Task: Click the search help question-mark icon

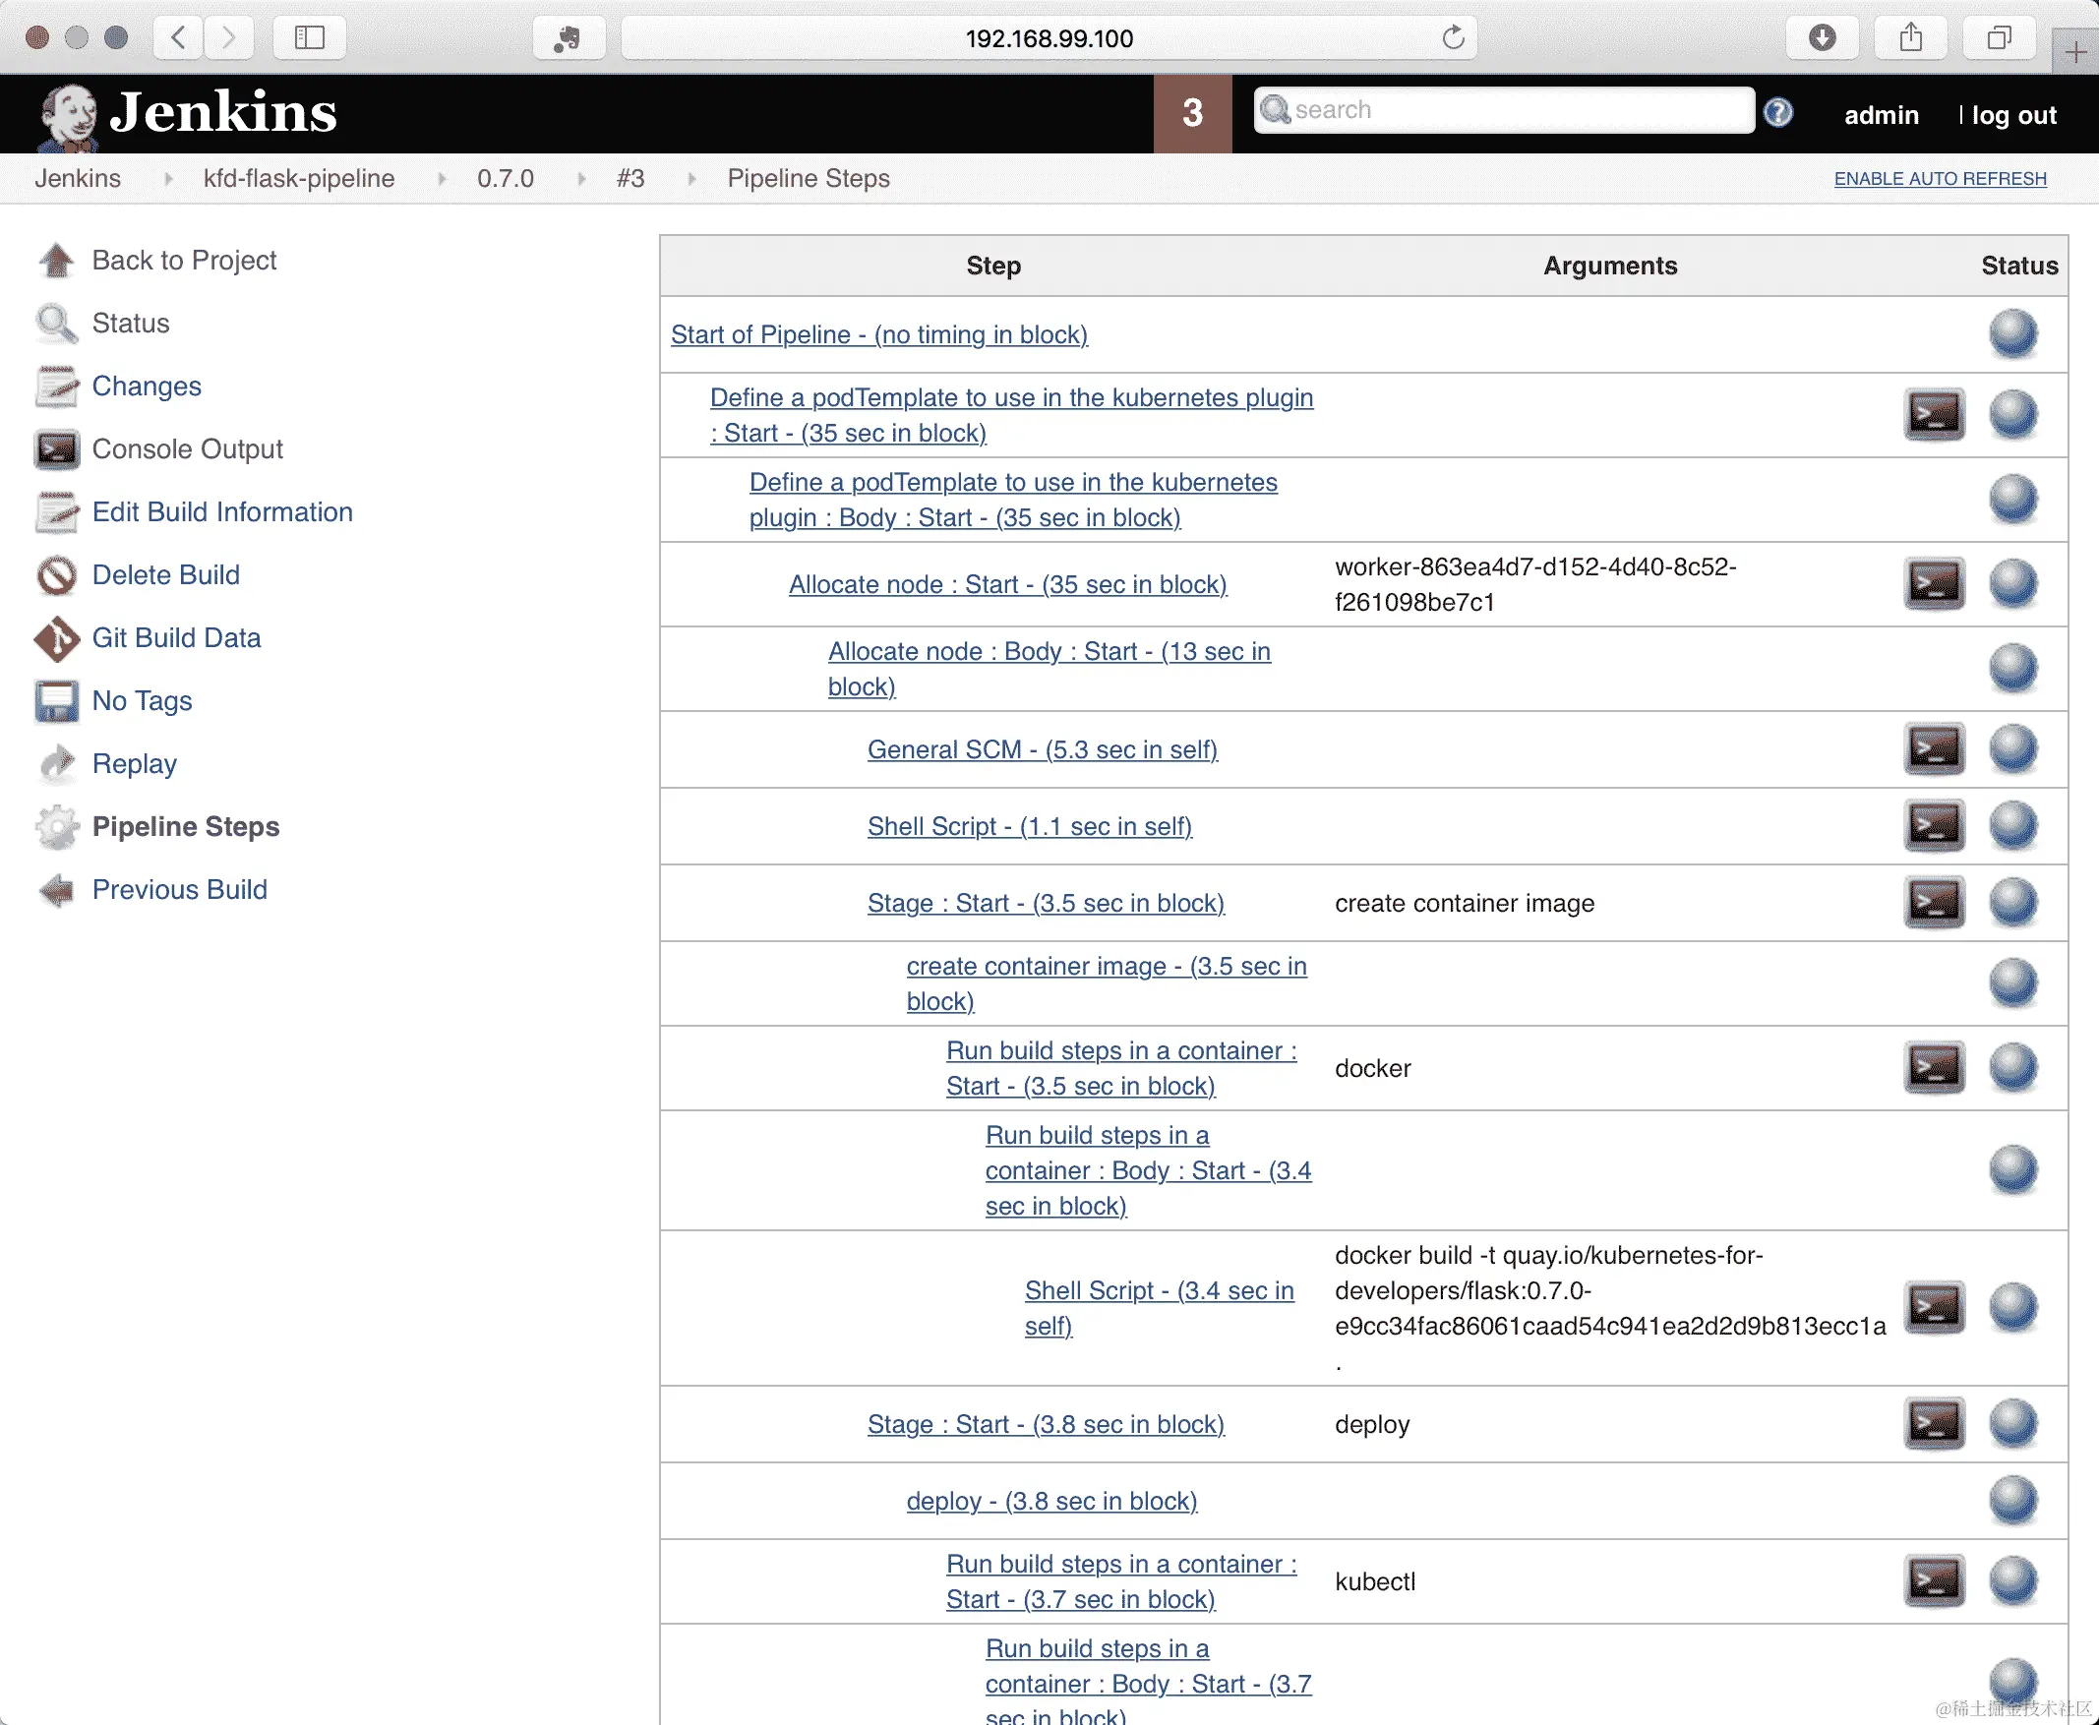Action: tap(1778, 112)
